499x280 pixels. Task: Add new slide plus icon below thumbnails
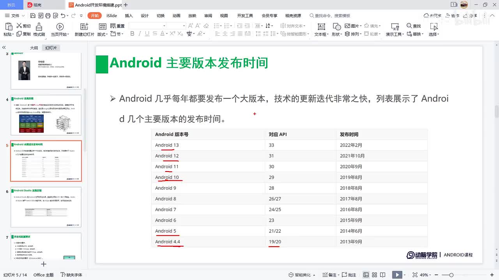44,264
